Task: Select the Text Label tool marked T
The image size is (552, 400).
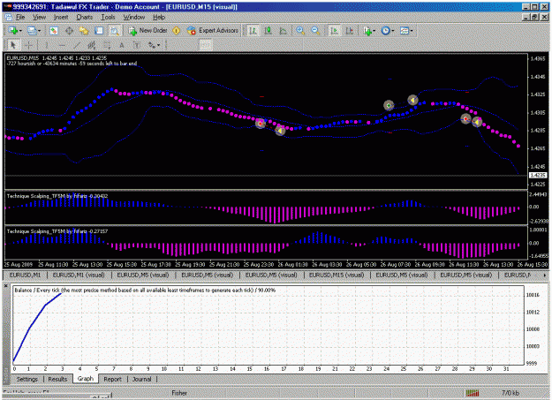Action: (x=137, y=45)
